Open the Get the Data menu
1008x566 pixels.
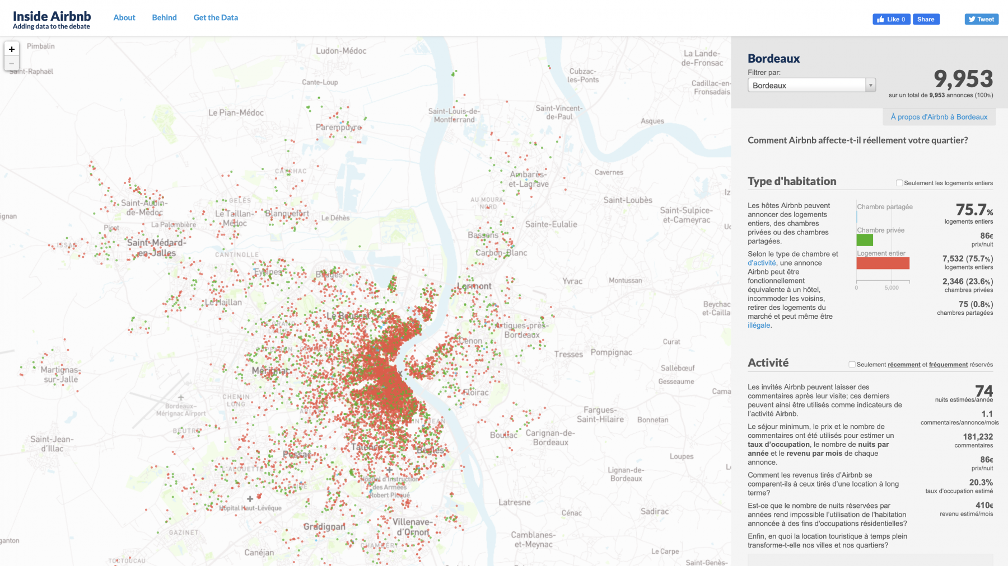pyautogui.click(x=216, y=17)
